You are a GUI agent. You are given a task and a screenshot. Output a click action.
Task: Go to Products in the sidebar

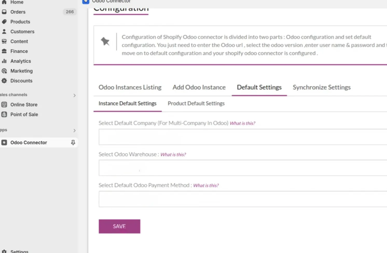[x=20, y=22]
